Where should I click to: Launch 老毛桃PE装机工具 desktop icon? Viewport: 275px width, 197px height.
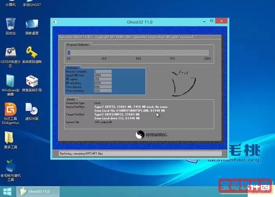pyautogui.click(x=11, y=170)
